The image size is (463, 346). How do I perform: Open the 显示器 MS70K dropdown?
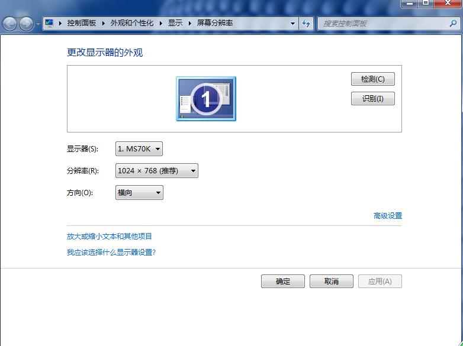pos(139,149)
